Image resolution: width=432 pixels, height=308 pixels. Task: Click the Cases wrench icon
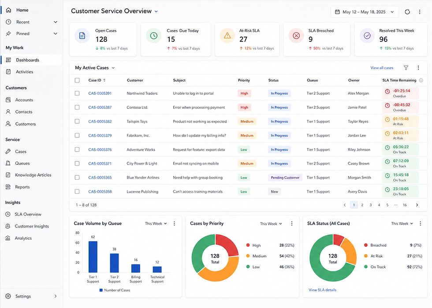tap(8, 151)
